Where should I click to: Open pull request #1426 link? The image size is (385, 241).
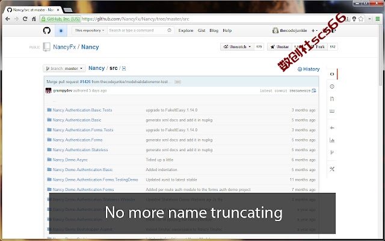85,82
